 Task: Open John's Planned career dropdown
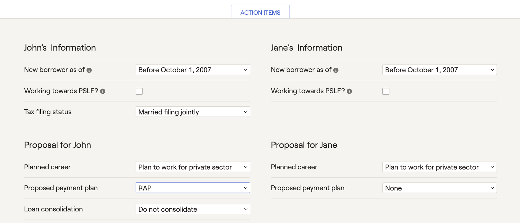click(193, 167)
